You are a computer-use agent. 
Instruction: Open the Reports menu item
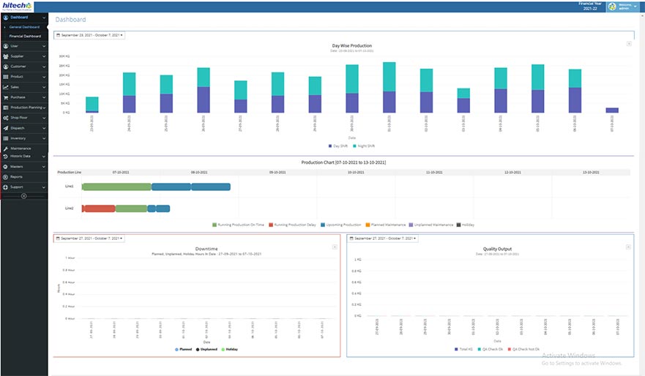[x=24, y=177]
